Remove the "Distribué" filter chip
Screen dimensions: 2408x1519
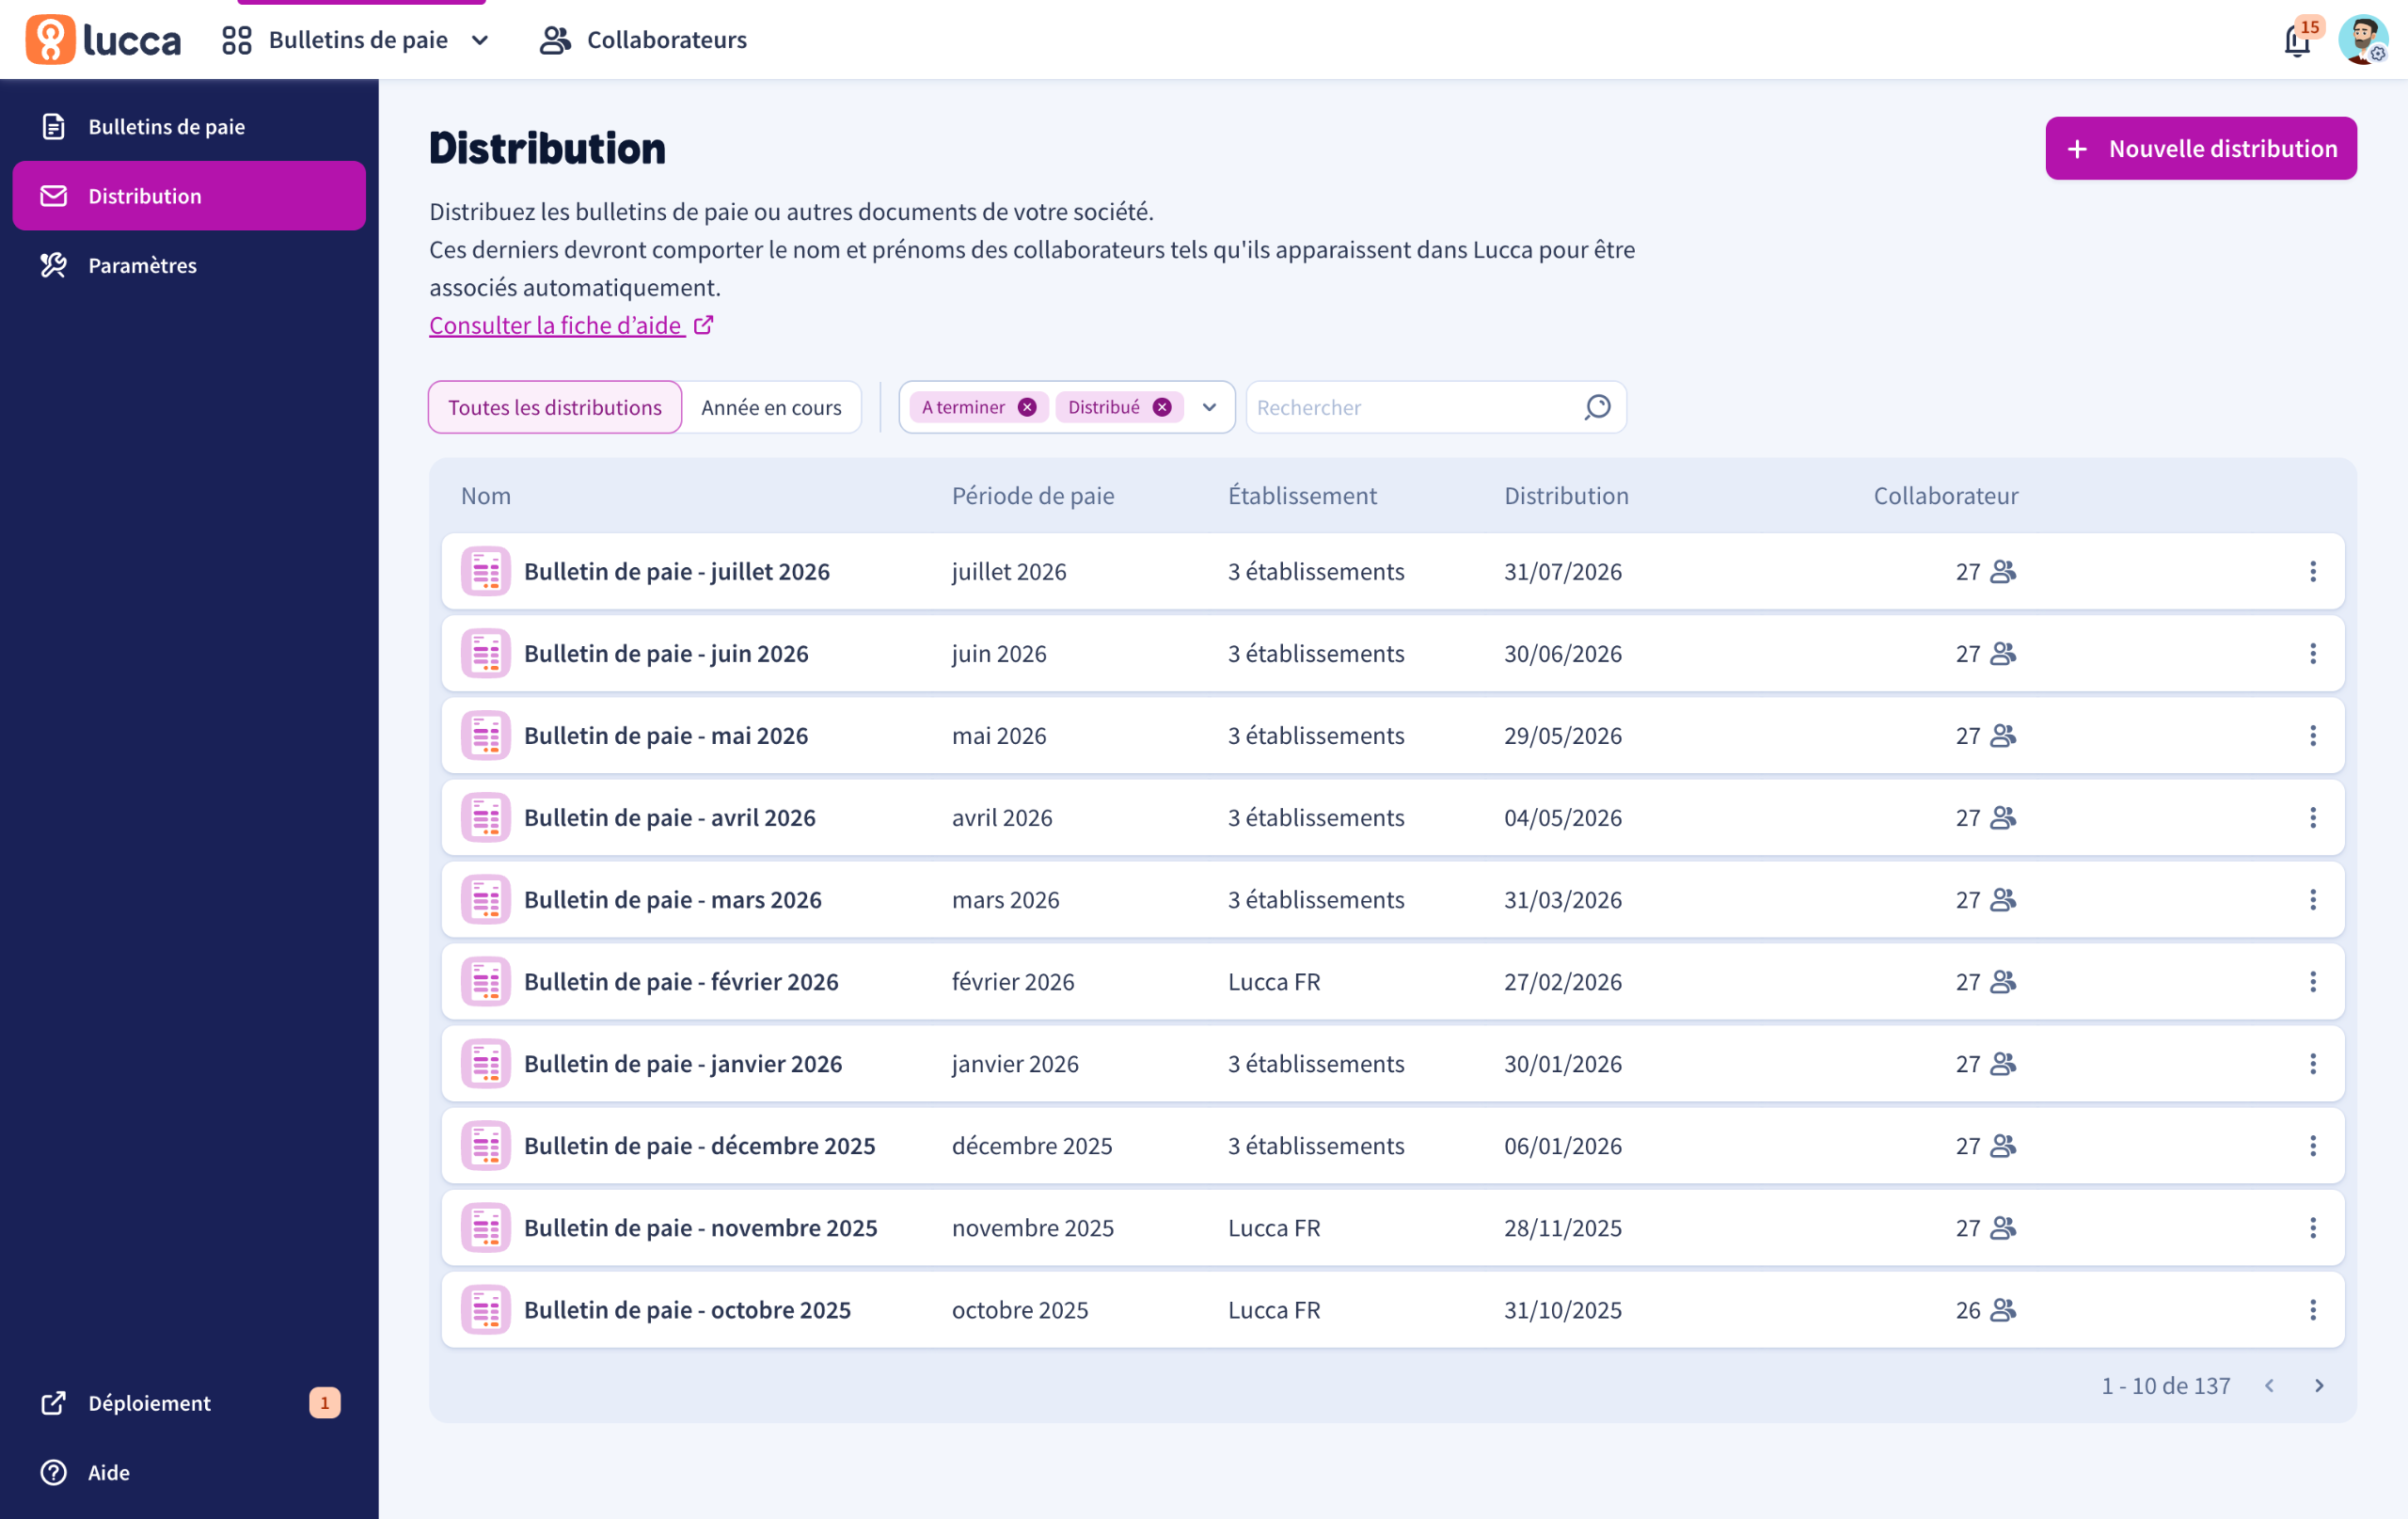pos(1162,407)
